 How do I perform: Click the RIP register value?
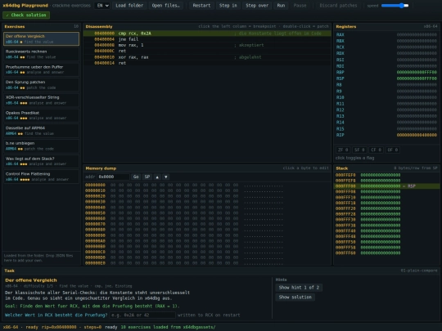tap(417, 135)
